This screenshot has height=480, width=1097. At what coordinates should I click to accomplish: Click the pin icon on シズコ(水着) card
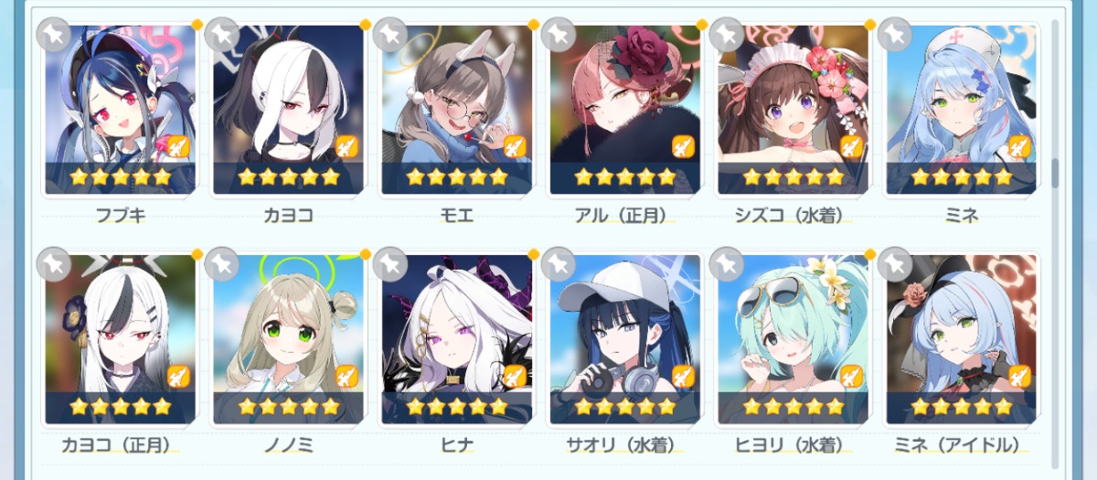pos(726,36)
